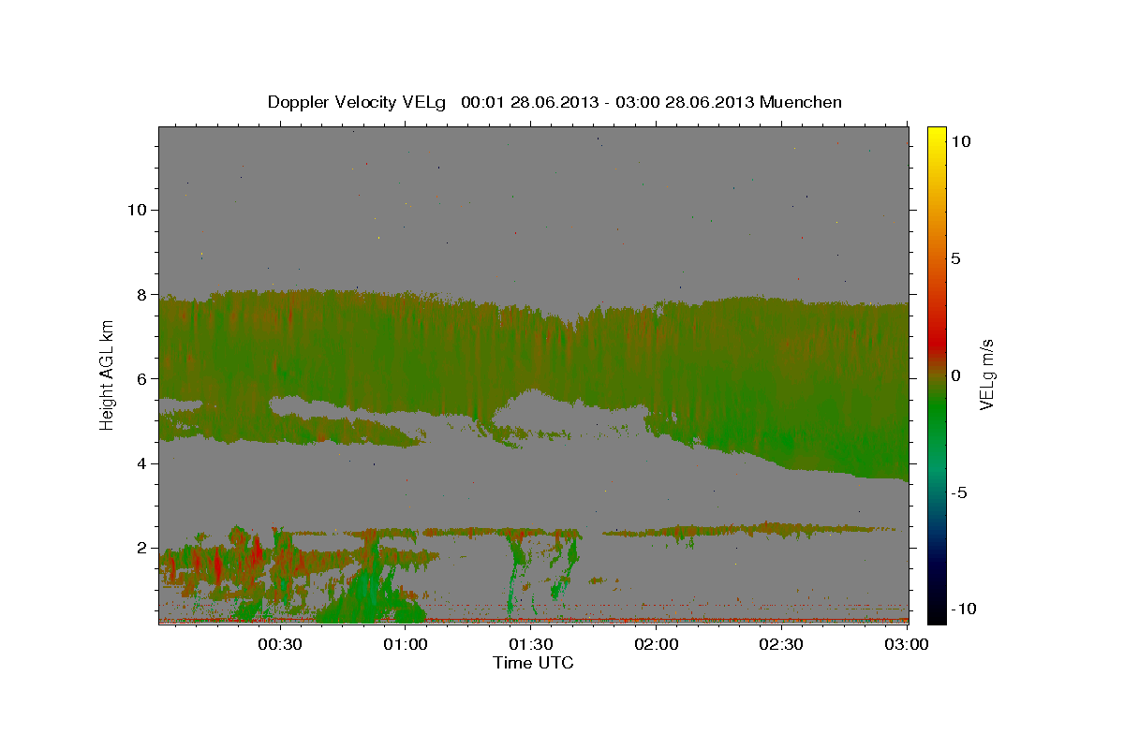Click the height tick label '8'

click(141, 294)
